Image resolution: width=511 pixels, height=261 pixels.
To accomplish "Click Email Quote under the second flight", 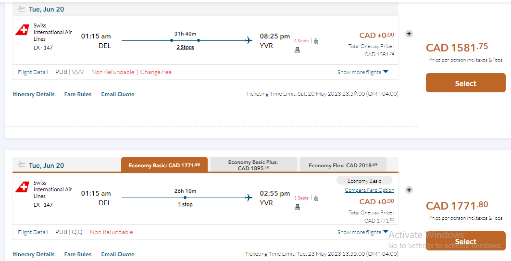I will (x=118, y=254).
